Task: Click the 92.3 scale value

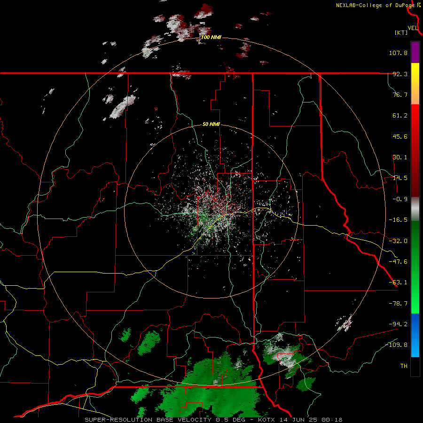Action: click(x=400, y=74)
